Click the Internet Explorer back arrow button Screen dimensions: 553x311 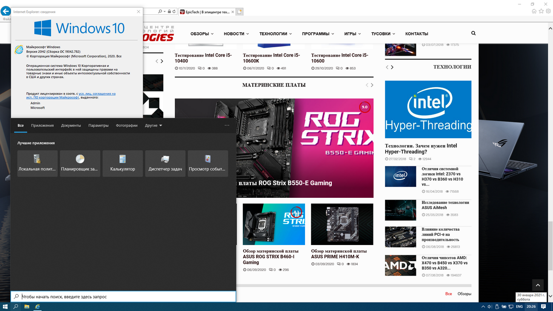pyautogui.click(x=6, y=11)
